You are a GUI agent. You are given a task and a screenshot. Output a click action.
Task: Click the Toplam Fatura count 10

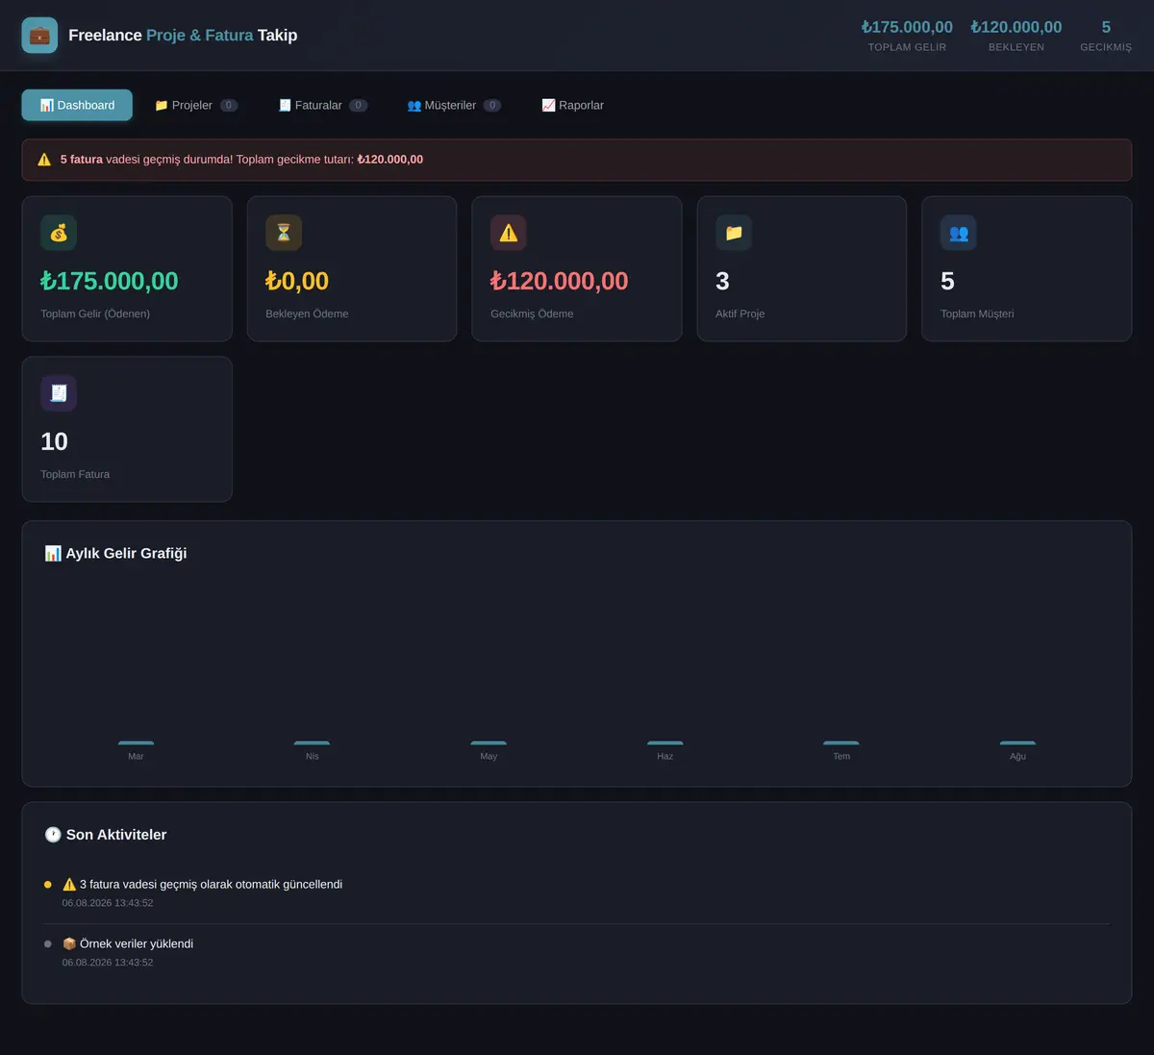click(x=54, y=441)
